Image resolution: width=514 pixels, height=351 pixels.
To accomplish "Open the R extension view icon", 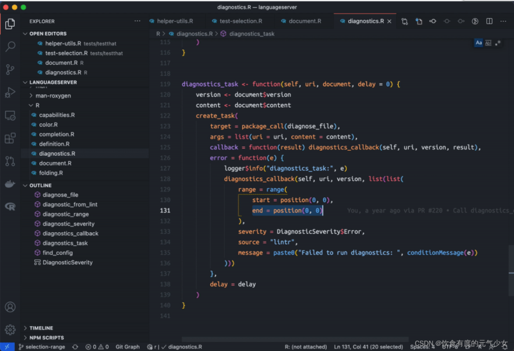I will 10,207.
